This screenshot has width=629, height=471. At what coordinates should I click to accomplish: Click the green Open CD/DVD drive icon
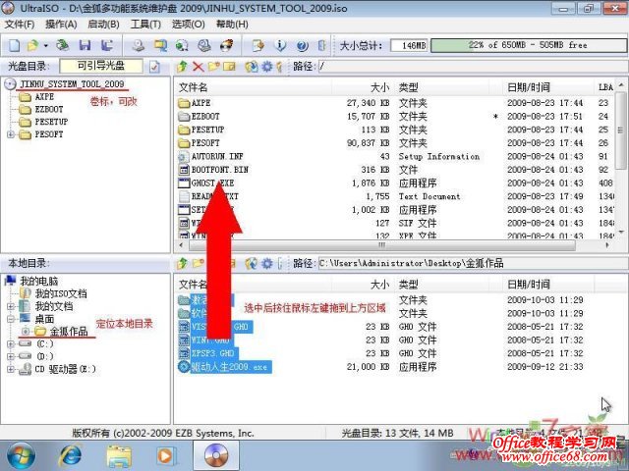62,45
